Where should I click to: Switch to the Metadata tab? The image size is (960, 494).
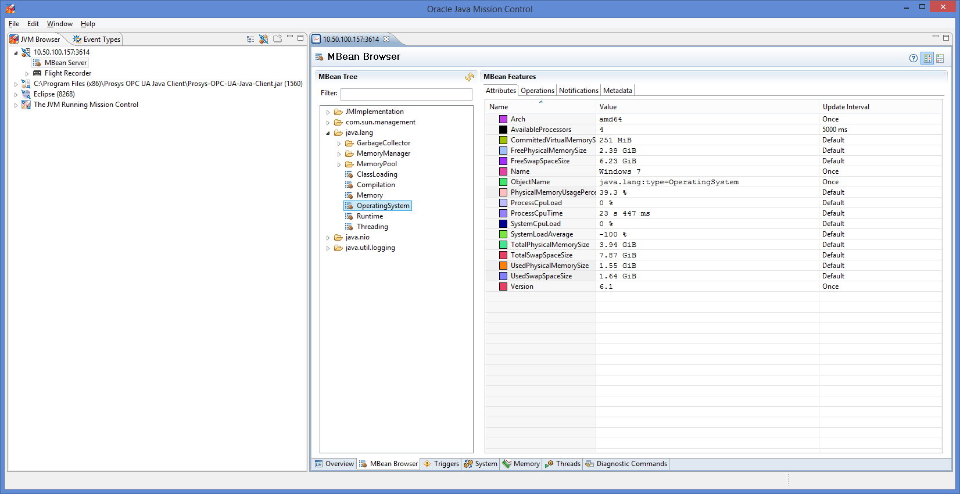pos(617,91)
